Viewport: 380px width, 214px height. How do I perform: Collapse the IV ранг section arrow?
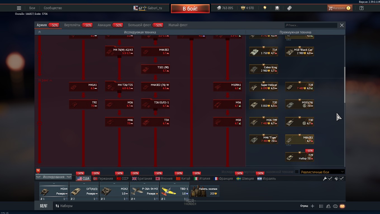pos(51,80)
